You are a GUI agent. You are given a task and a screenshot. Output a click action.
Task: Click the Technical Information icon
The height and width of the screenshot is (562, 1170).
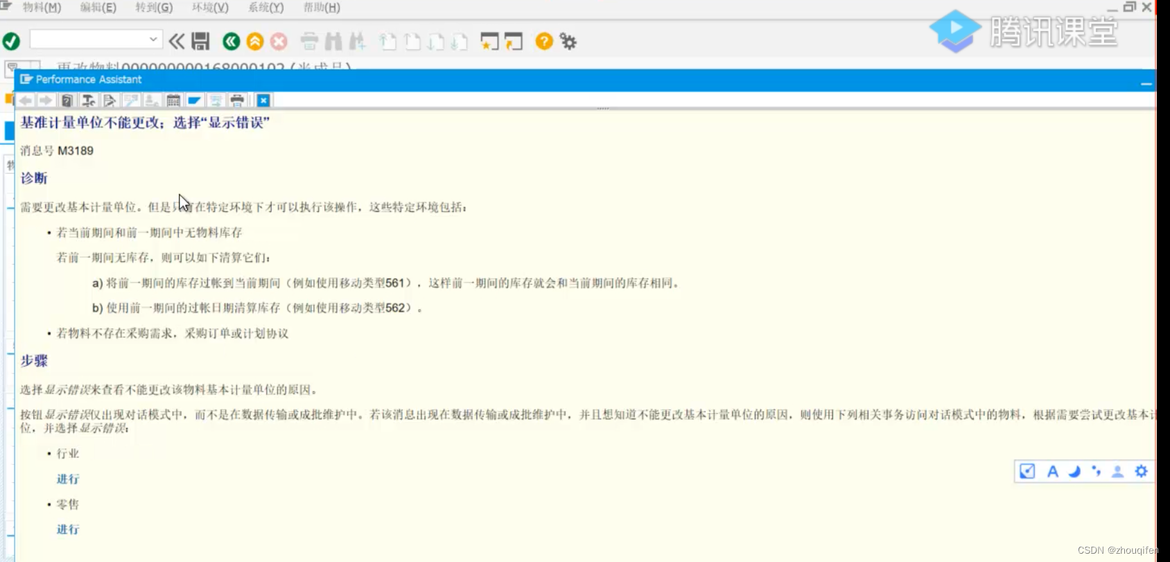click(88, 100)
